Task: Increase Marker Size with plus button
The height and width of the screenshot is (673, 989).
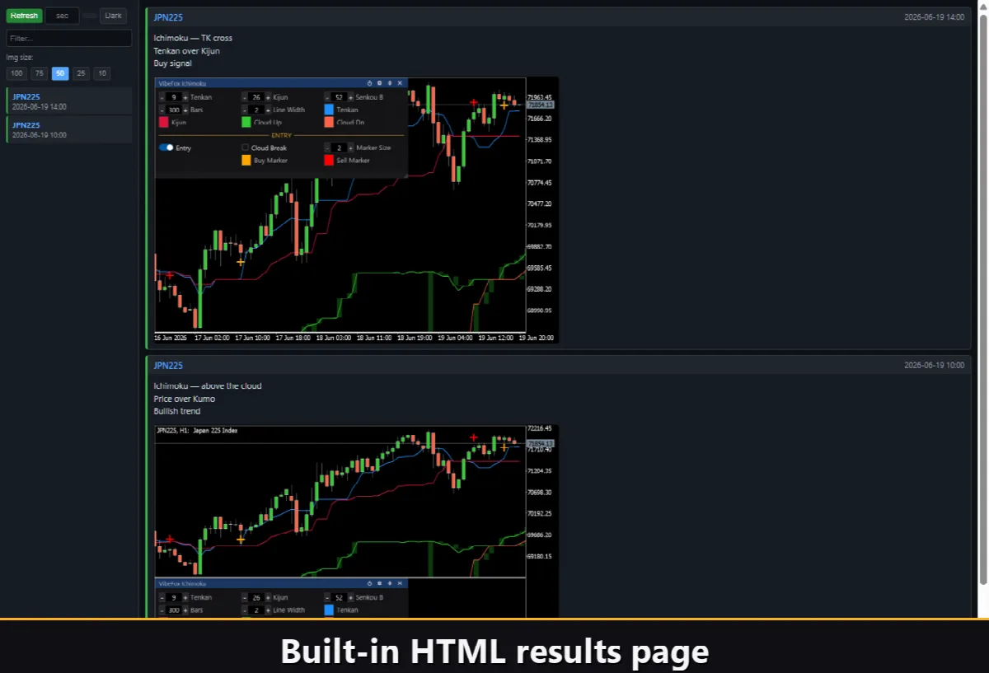Action: [350, 148]
